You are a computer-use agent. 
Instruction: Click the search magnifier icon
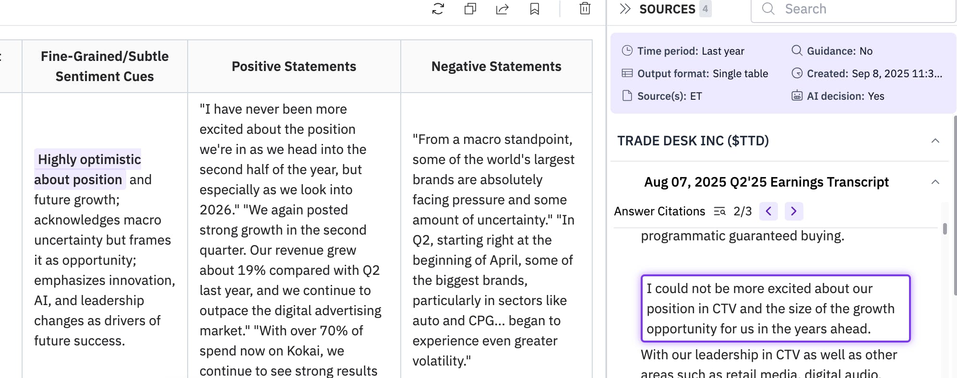tap(768, 9)
